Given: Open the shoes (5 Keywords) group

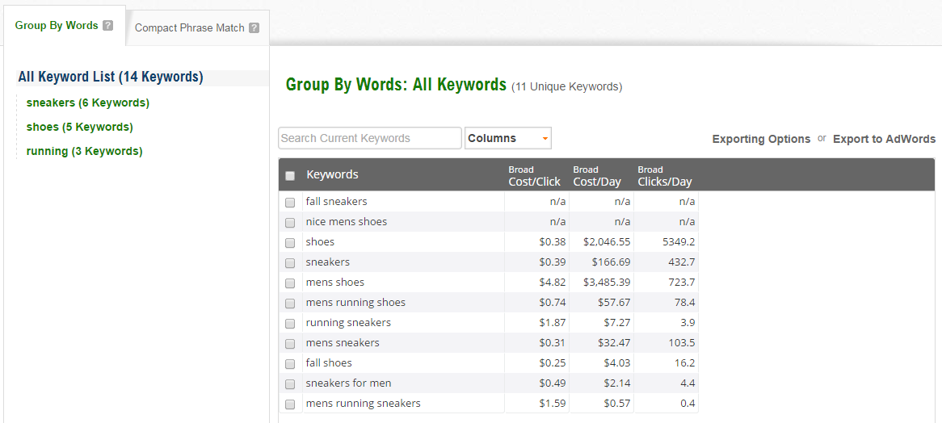Looking at the screenshot, I should (x=79, y=128).
